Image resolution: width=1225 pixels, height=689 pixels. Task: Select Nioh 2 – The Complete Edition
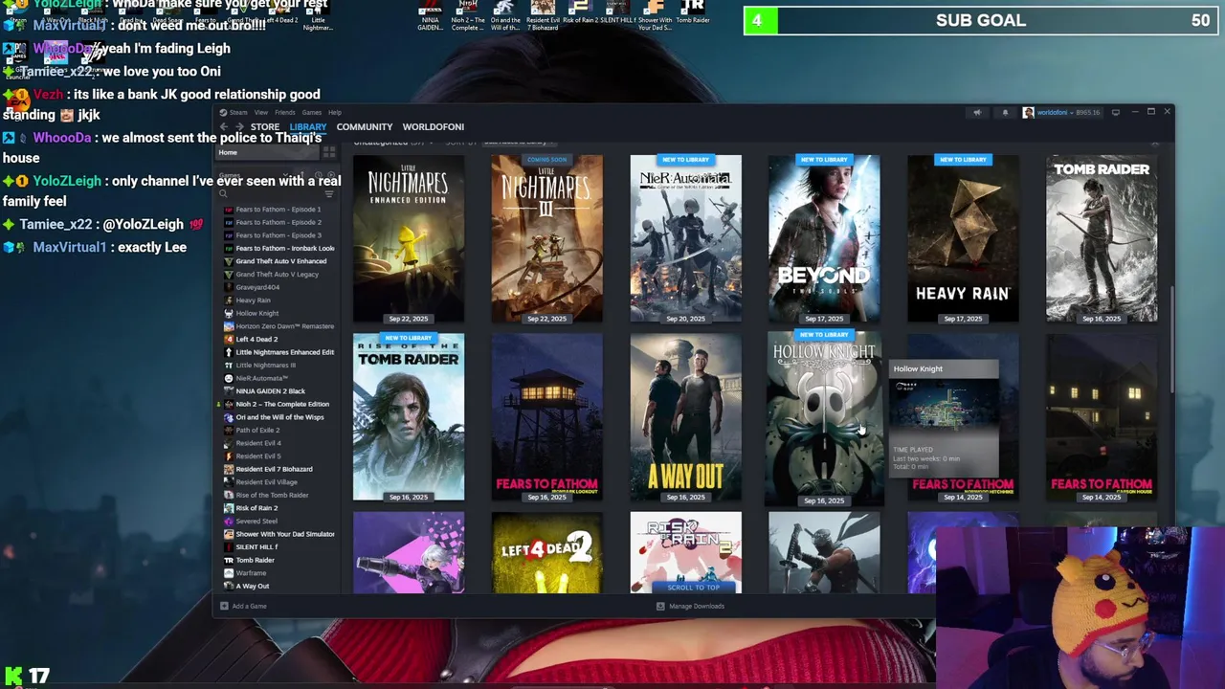click(x=282, y=404)
